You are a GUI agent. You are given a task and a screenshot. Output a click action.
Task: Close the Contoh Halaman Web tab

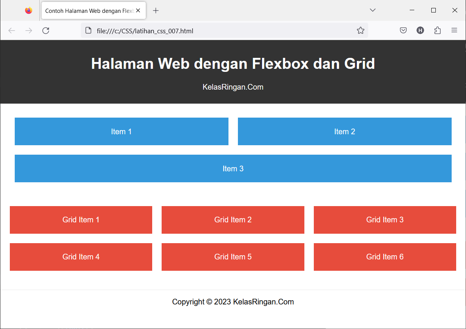click(138, 11)
